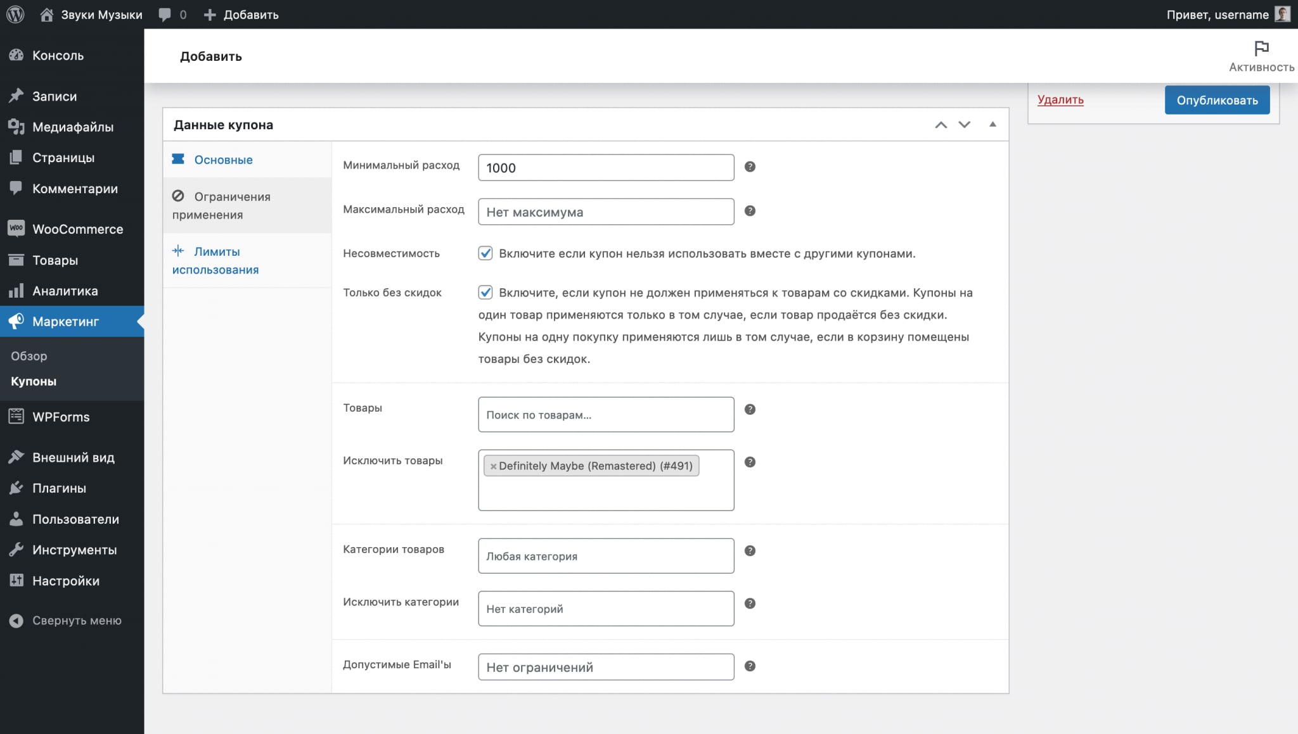Focus the Максимальный расход input field
The image size is (1298, 734).
[x=606, y=212]
